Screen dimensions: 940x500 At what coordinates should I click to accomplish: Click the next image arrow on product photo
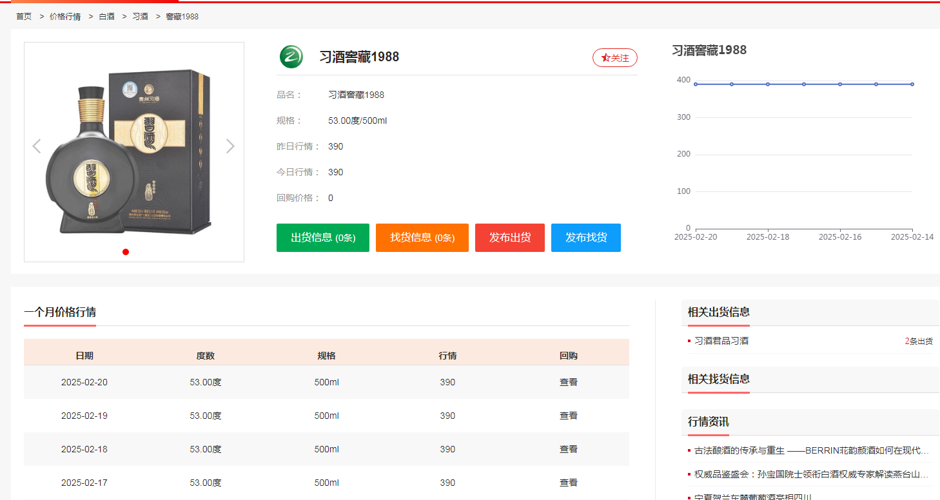230,146
